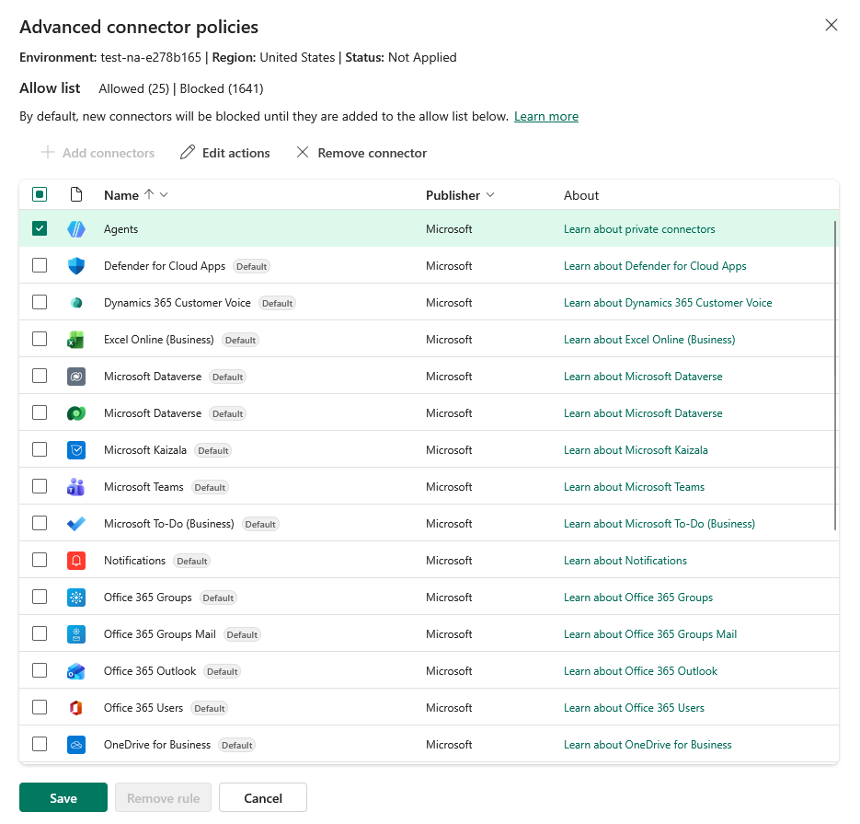
Task: Save the connector policy changes
Action: tap(63, 797)
